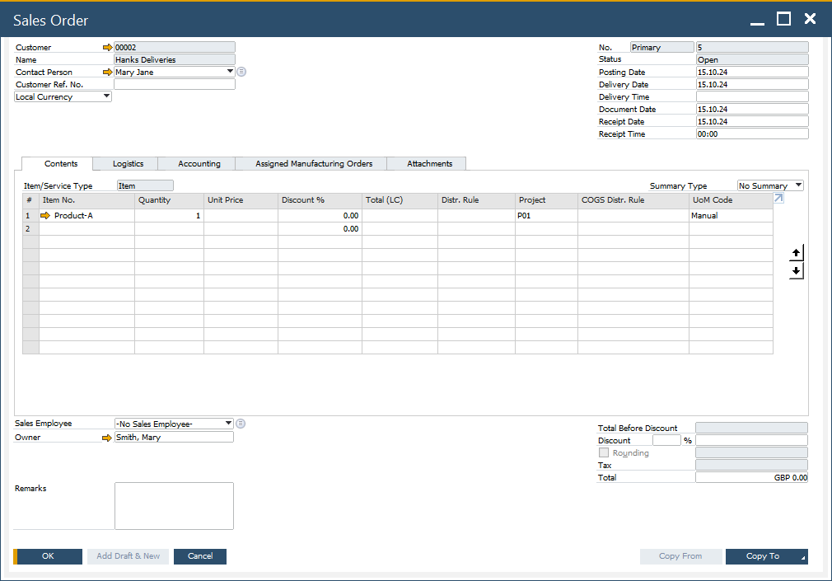The image size is (832, 581).
Task: Click the expand grid icon near UoM Code
Action: 778,198
